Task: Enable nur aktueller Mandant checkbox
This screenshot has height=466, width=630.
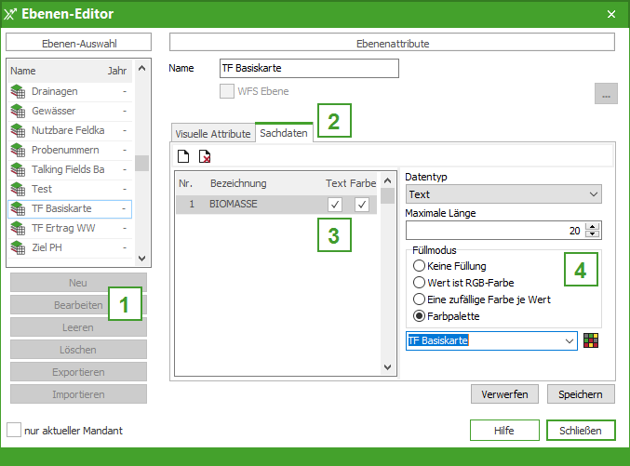Action: (14, 431)
